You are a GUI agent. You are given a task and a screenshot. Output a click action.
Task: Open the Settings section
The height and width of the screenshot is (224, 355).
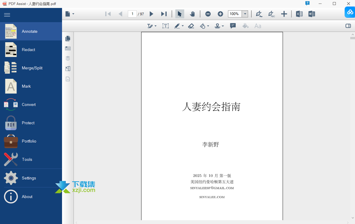(29, 178)
